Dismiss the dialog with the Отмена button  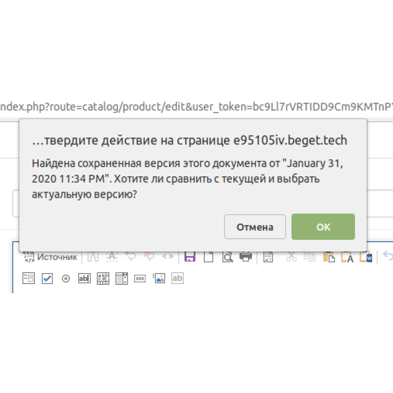tap(255, 226)
